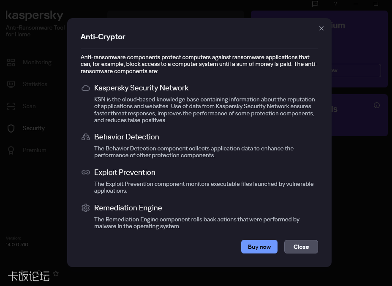Select the Statistics menu label
The height and width of the screenshot is (286, 392).
tap(35, 84)
